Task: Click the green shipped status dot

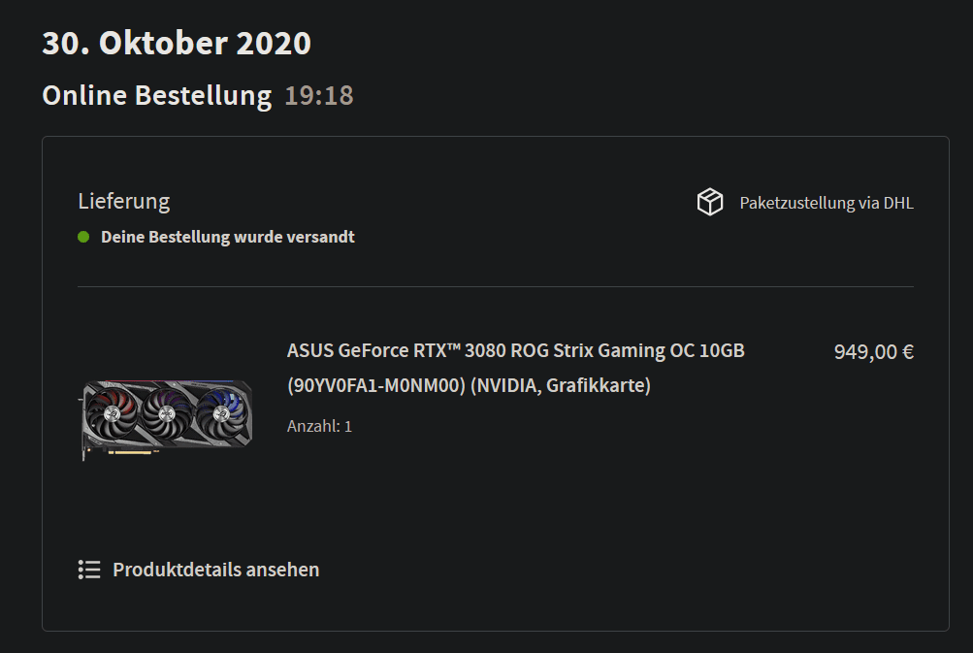Action: (x=83, y=237)
